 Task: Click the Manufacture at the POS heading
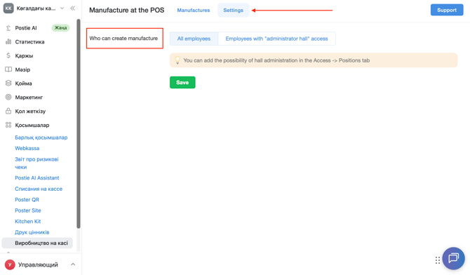[x=127, y=11]
